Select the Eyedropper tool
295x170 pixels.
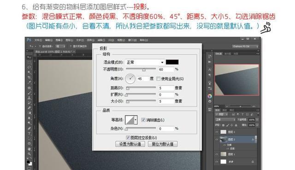click(29, 82)
